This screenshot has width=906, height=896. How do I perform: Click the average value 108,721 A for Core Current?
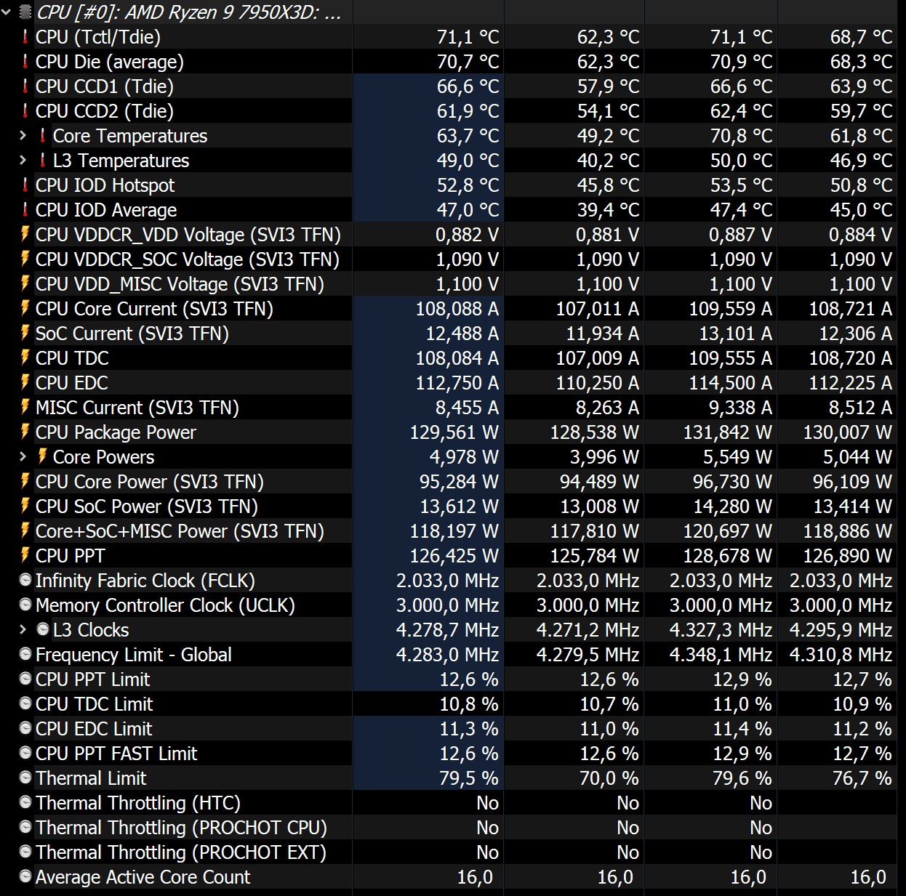(851, 309)
